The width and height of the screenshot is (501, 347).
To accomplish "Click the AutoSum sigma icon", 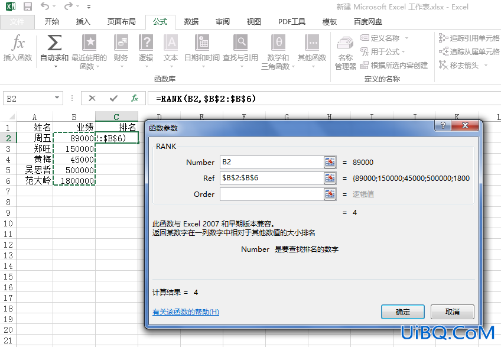I will [x=54, y=43].
